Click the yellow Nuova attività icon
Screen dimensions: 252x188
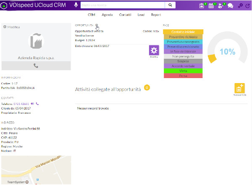(239, 88)
